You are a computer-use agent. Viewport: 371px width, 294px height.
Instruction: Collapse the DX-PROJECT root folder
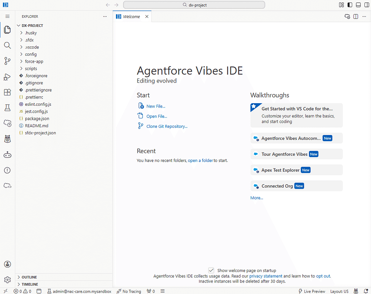coord(64,25)
